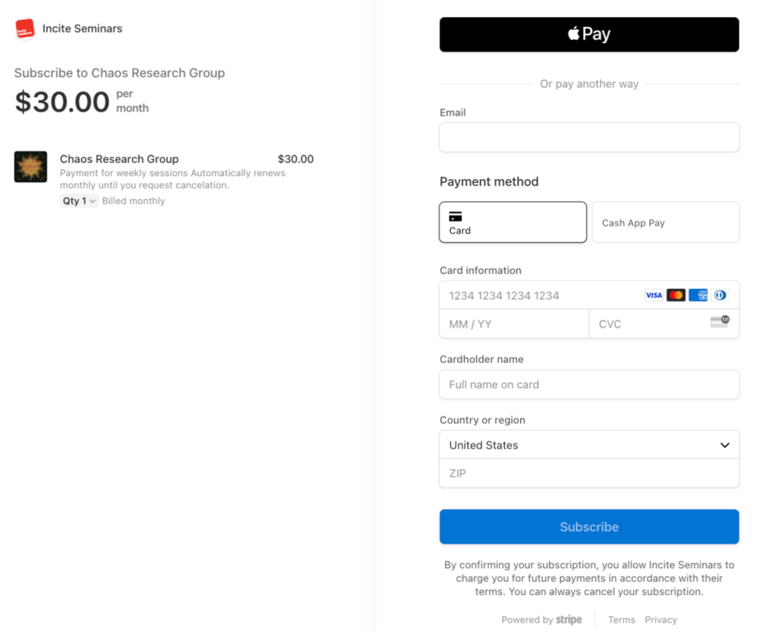Viewport: 759px width, 632px height.
Task: Open the Terms link in footer
Action: coord(622,619)
